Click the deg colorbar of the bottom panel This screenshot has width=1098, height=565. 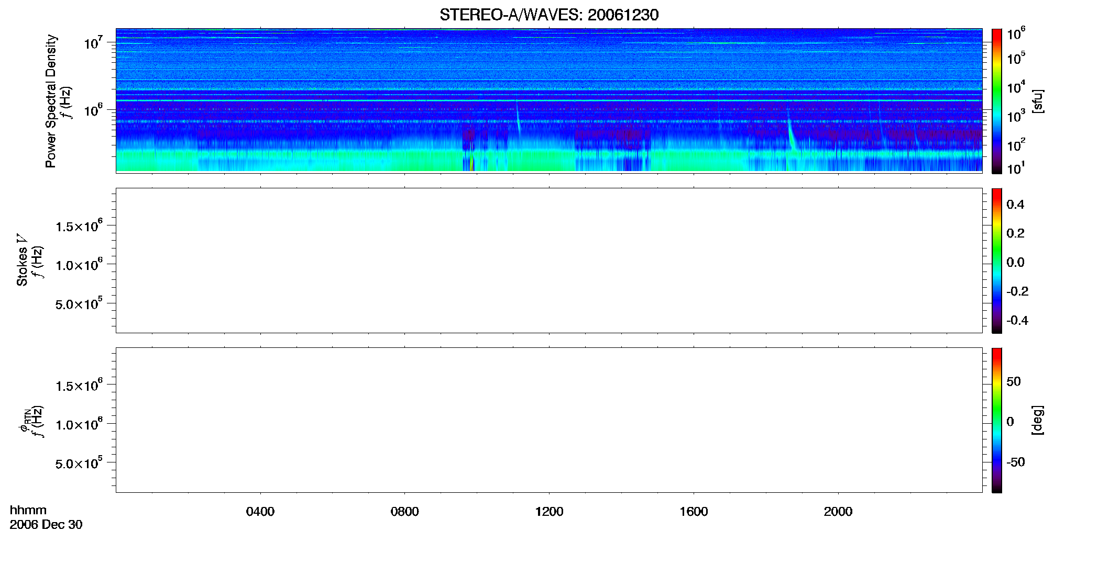coord(996,420)
